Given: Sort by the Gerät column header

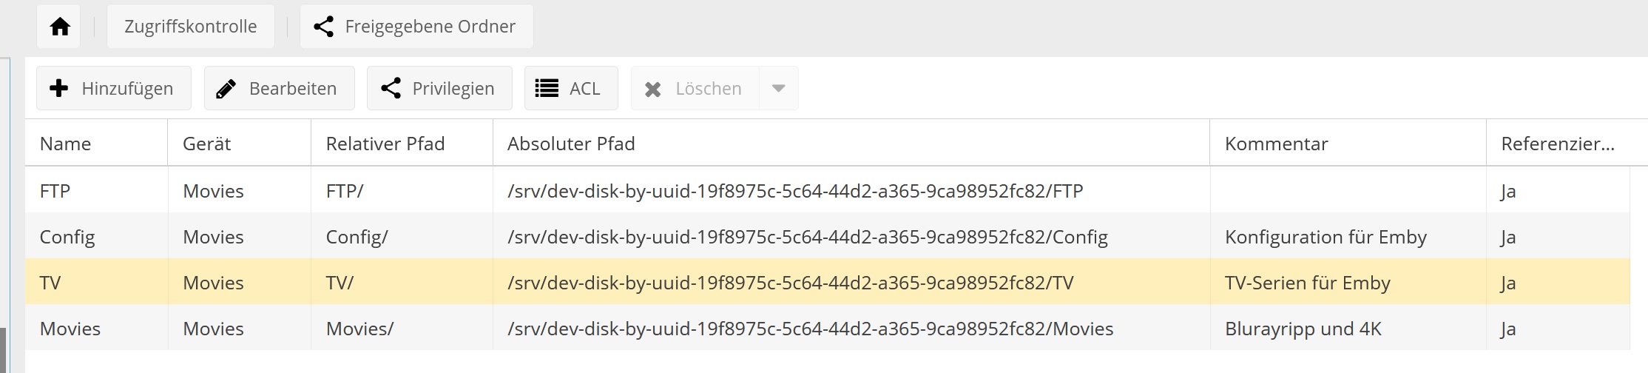Looking at the screenshot, I should point(240,143).
